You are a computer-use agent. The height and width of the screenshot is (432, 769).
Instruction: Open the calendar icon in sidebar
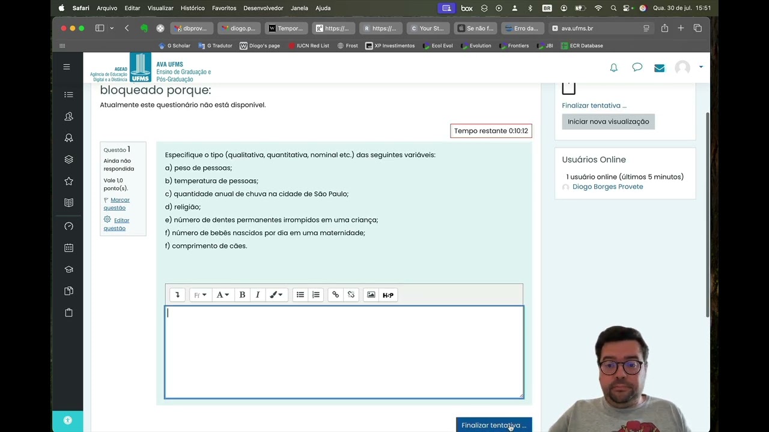click(x=68, y=248)
